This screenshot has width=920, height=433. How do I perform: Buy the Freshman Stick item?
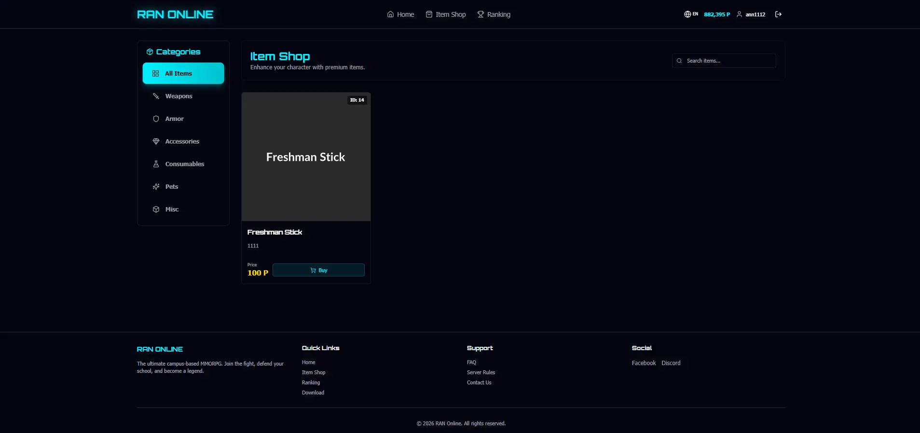click(x=318, y=270)
